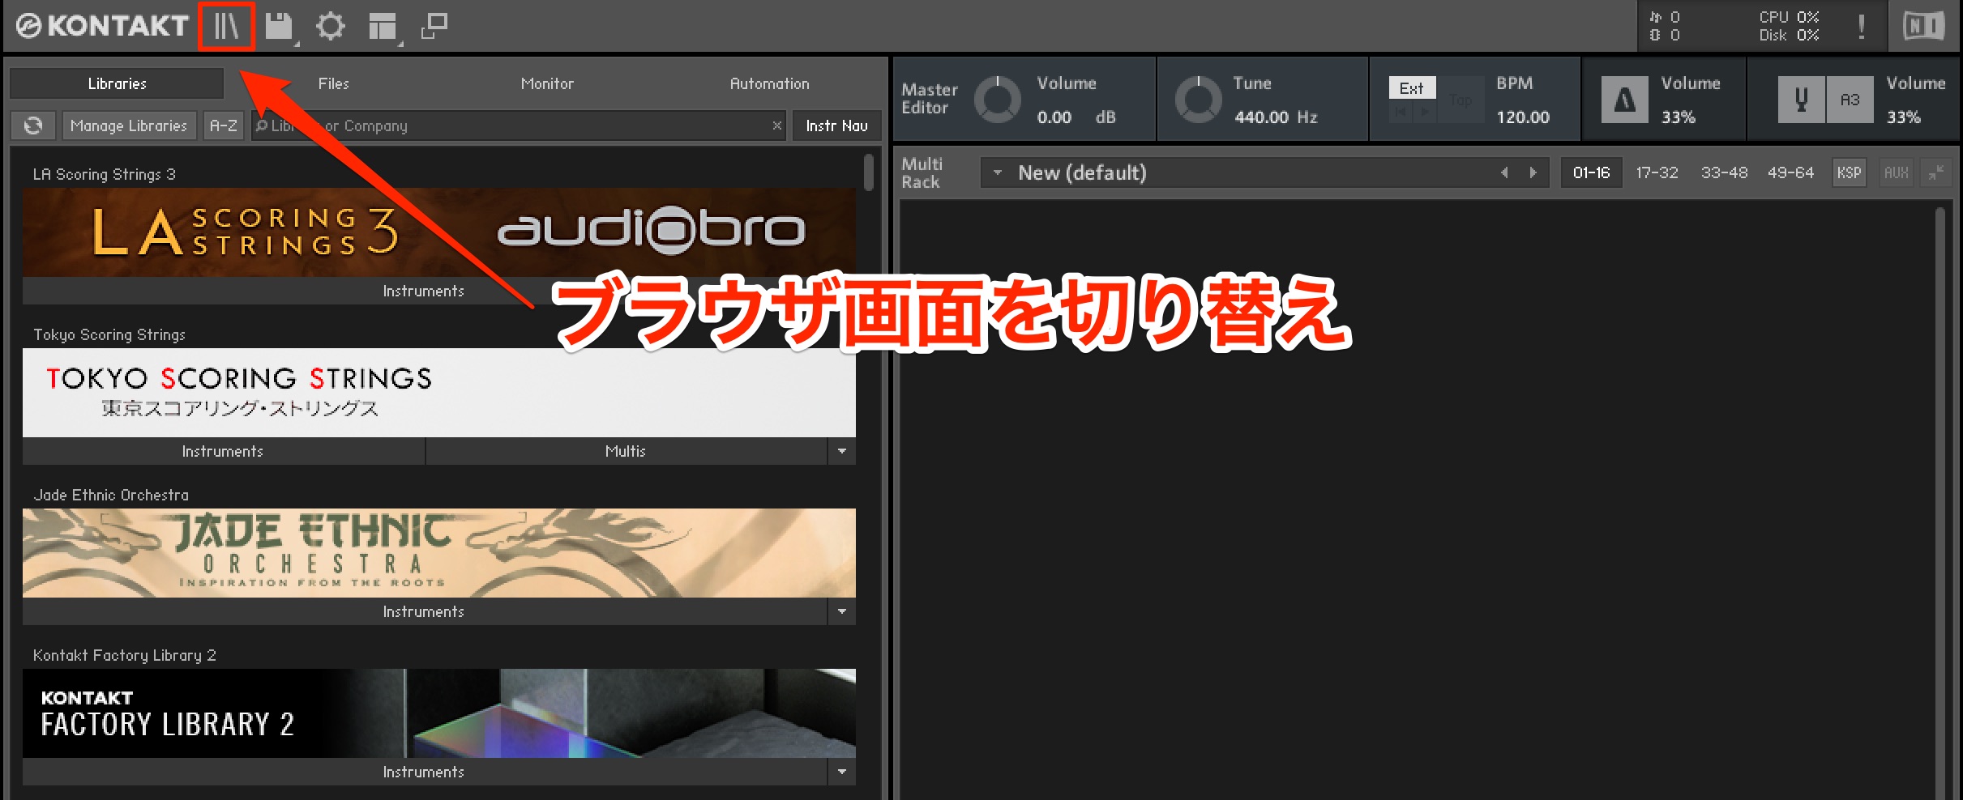Click the transport play button
Screen dimensions: 1963x800
[1425, 112]
